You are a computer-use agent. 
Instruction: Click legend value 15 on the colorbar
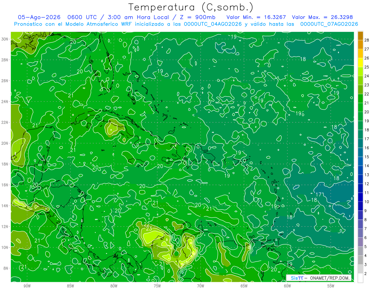367,157
